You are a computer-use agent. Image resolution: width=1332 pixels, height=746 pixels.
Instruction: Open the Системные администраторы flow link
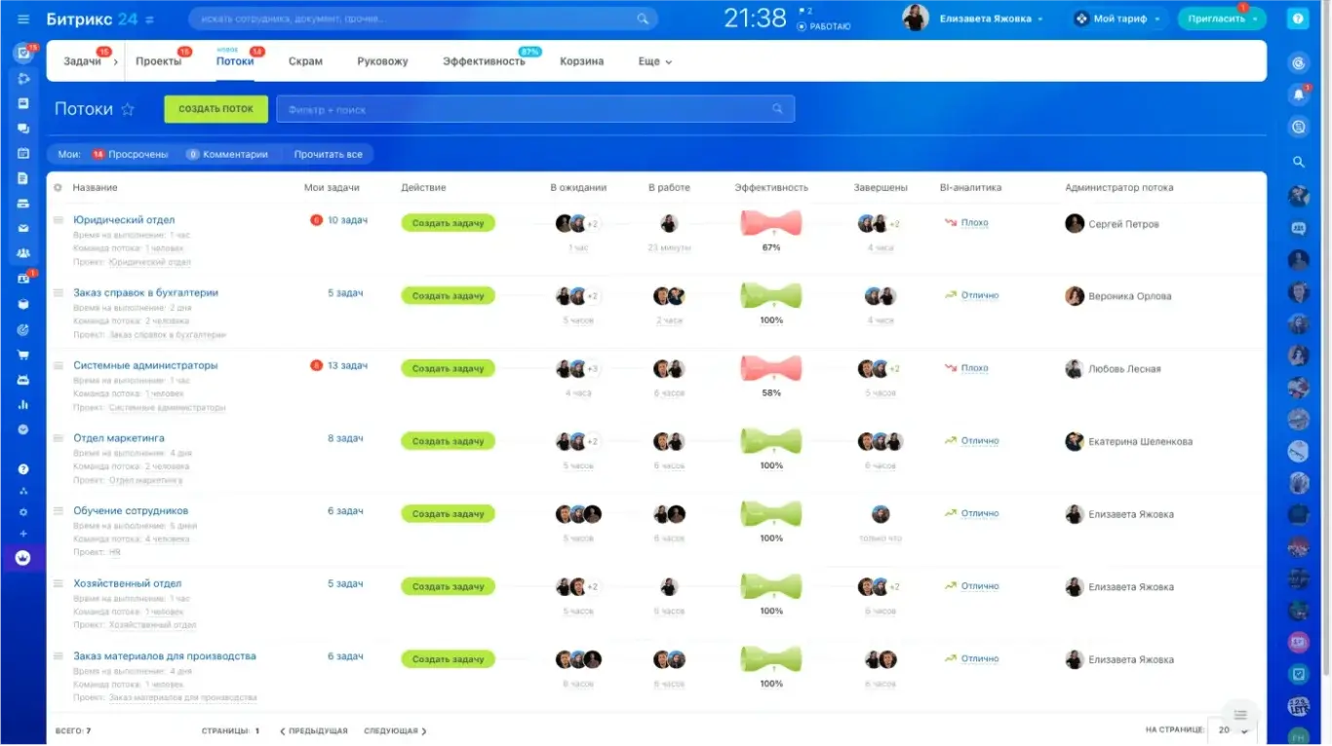click(x=145, y=365)
